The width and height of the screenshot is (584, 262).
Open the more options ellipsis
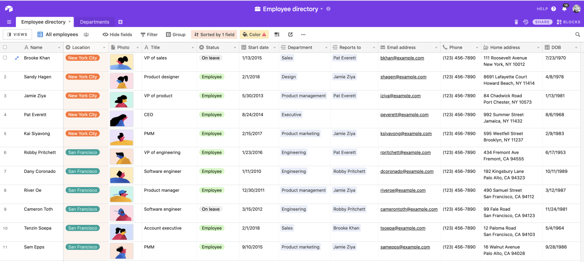point(303,35)
